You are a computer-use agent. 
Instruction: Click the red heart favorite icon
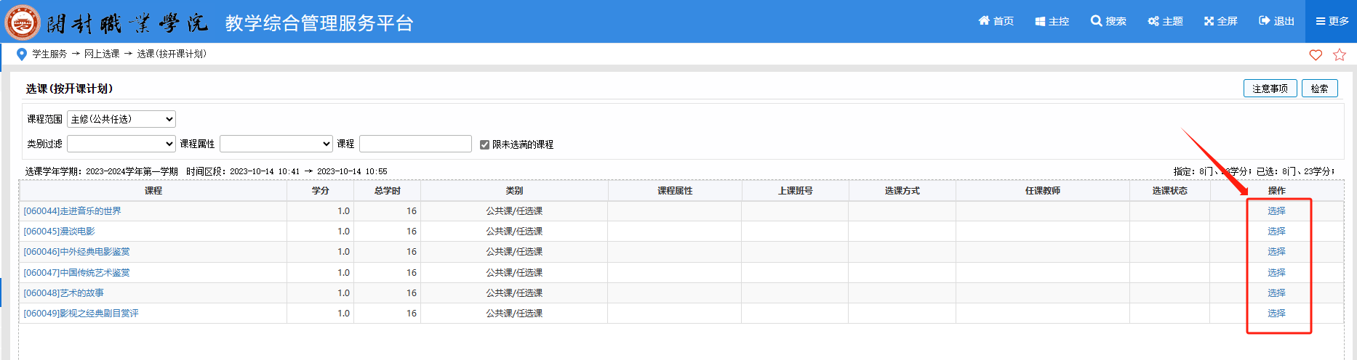pyautogui.click(x=1316, y=55)
